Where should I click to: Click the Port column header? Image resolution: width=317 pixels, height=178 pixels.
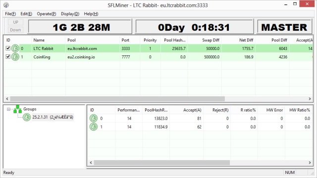point(130,40)
